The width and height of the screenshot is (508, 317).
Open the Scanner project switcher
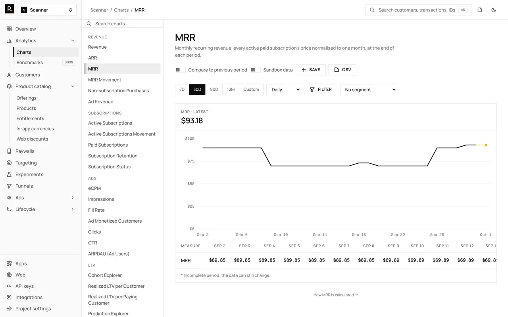pos(47,10)
